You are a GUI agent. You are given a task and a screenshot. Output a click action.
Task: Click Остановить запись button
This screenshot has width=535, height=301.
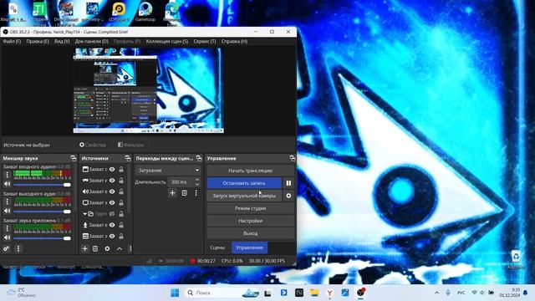pyautogui.click(x=244, y=183)
